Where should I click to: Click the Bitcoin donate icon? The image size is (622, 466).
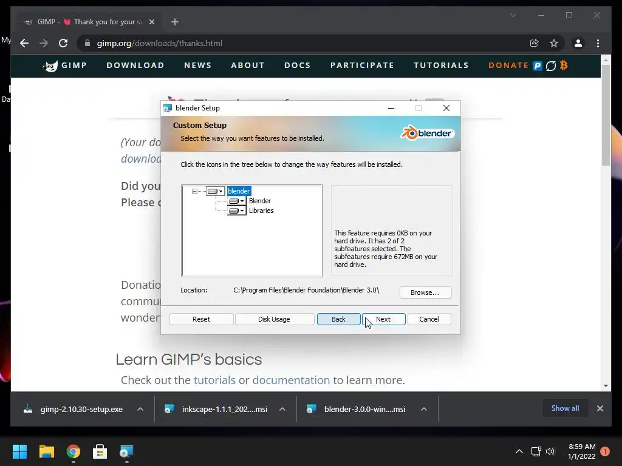tap(564, 66)
